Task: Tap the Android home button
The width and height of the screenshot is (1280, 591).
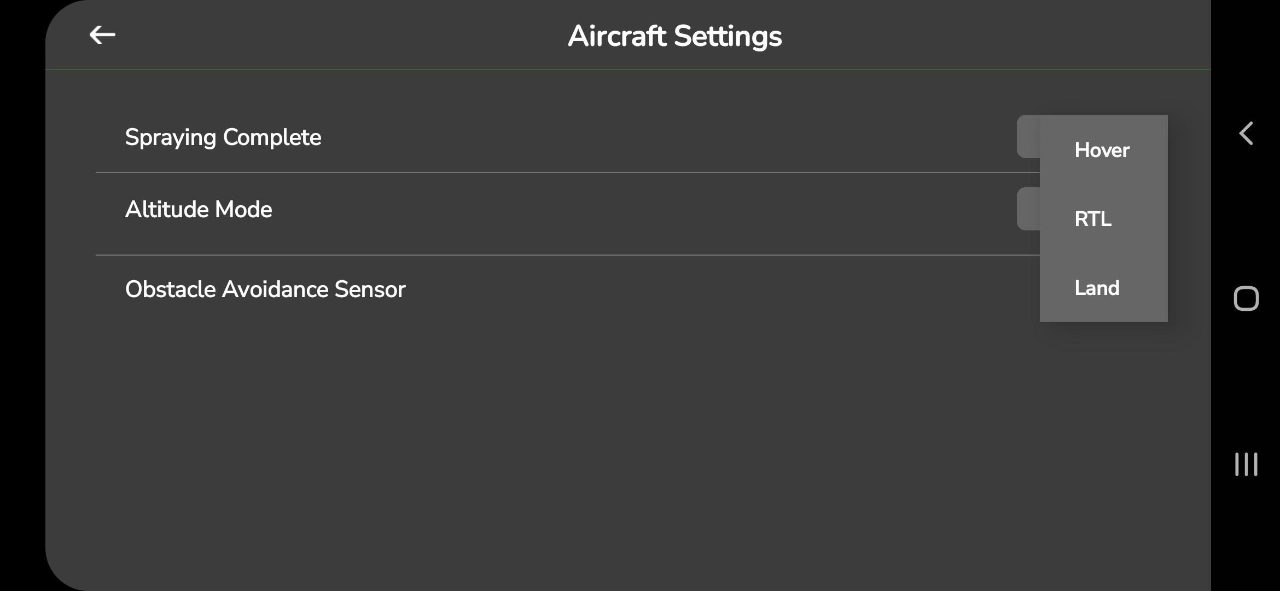Action: tap(1246, 299)
